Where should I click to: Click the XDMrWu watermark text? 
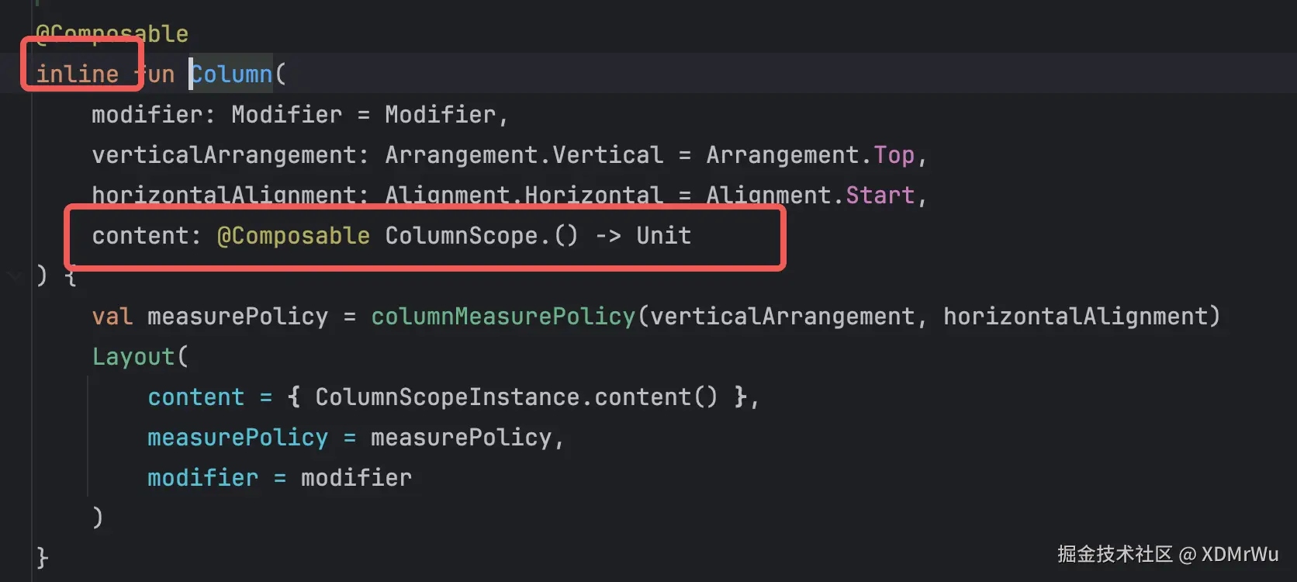[x=1240, y=554]
